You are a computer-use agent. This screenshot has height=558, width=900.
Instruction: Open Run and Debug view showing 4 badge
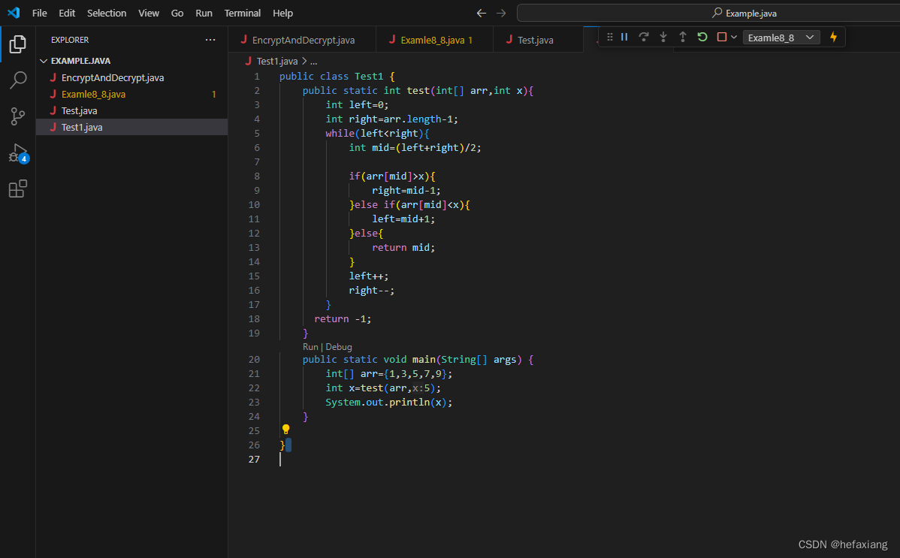(x=18, y=154)
